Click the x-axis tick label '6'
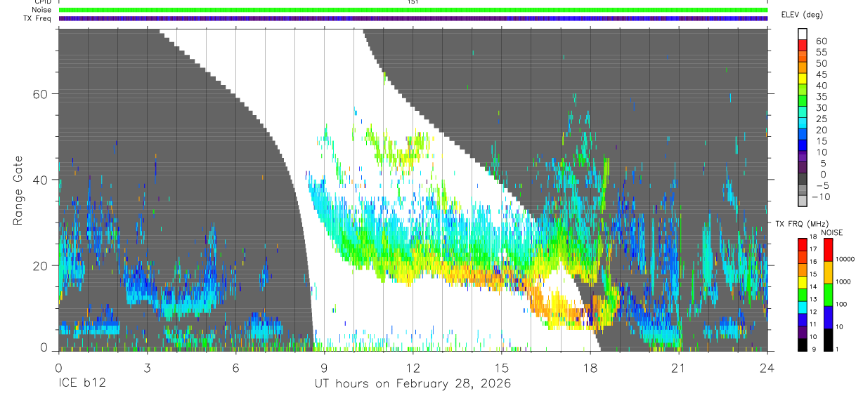Viewport: 863px width, 398px height. 235,367
